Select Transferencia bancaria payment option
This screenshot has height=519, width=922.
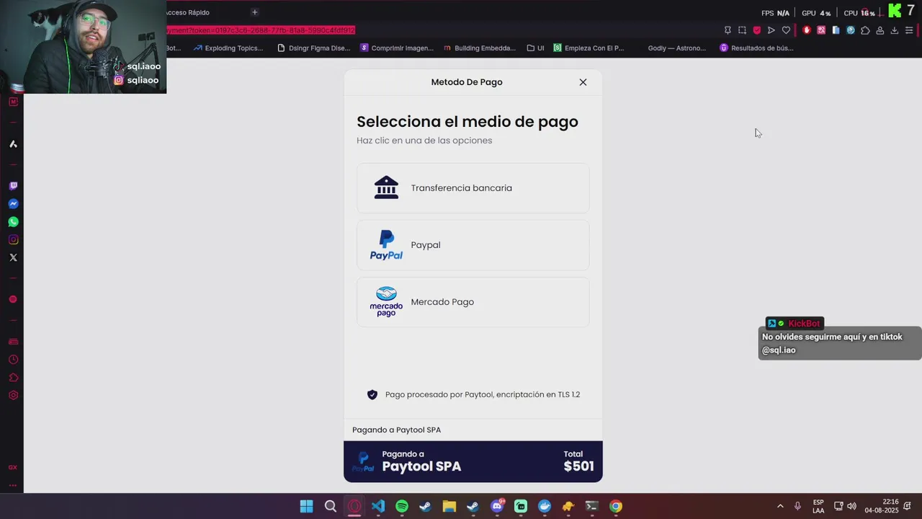pyautogui.click(x=473, y=188)
